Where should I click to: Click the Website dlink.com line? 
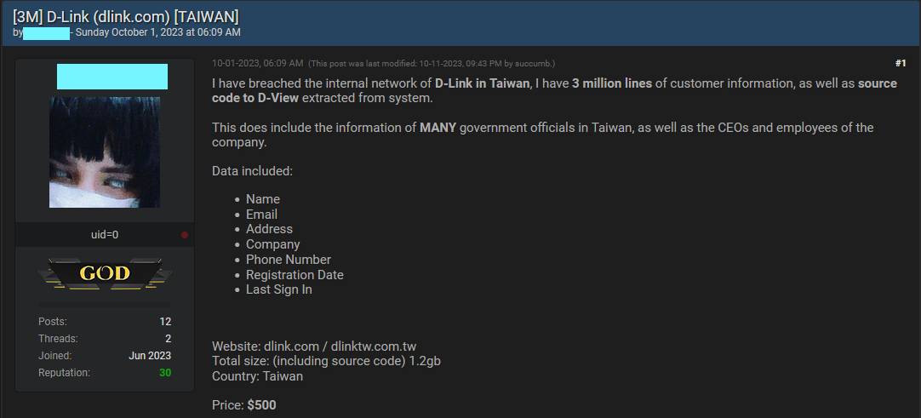coord(314,346)
